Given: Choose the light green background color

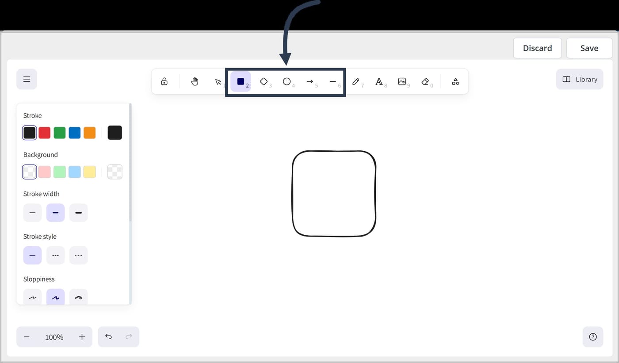Looking at the screenshot, I should pyautogui.click(x=60, y=172).
